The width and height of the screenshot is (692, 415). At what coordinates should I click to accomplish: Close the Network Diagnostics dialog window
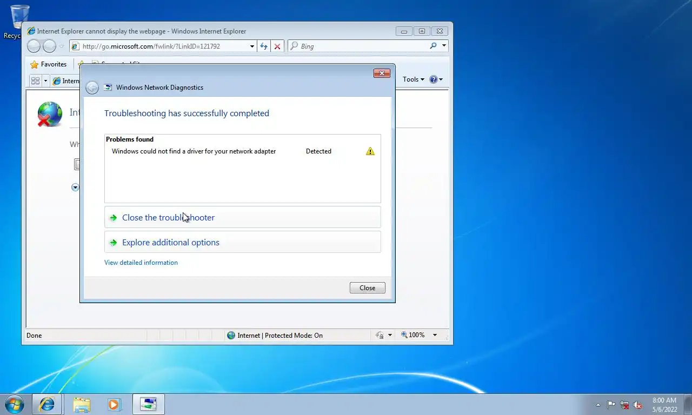tap(382, 73)
